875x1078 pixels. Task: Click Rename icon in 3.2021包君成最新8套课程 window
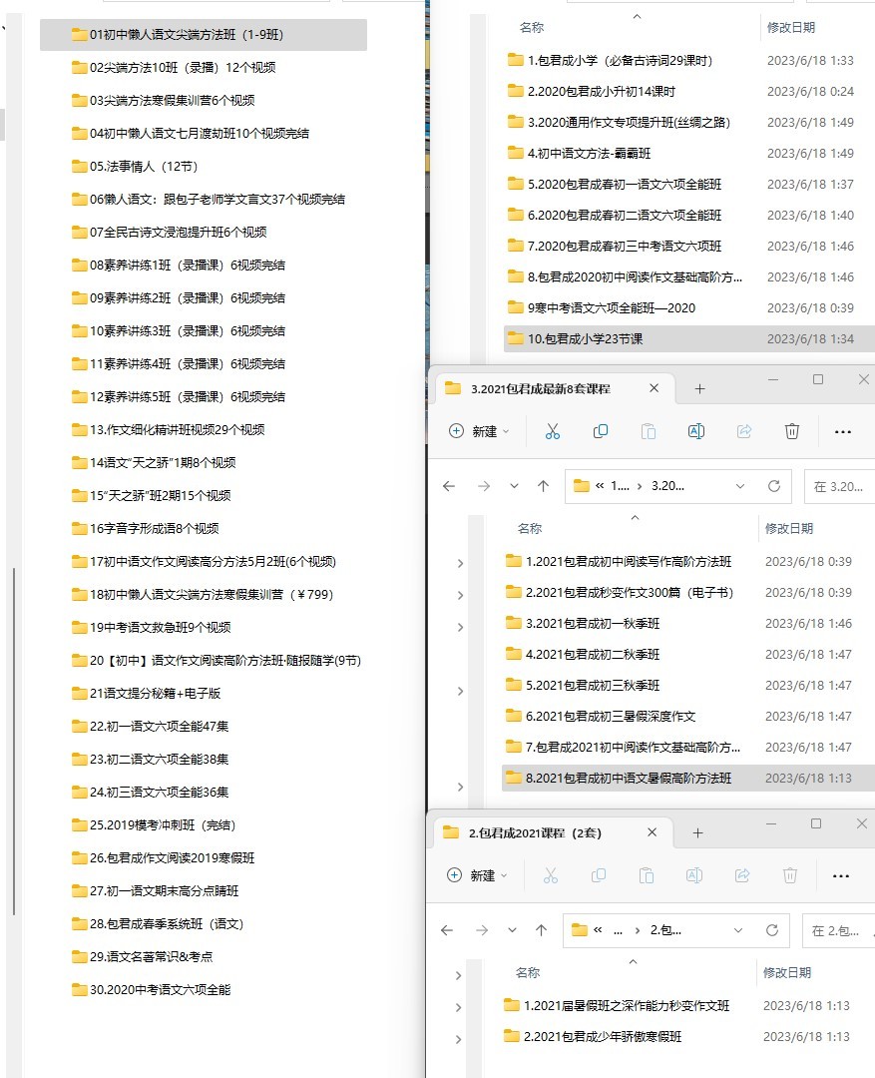click(695, 431)
